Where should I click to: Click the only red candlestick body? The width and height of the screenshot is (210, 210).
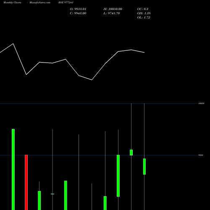tap(26, 182)
